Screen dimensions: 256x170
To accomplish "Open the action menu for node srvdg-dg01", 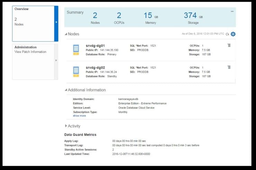I will (x=229, y=46).
